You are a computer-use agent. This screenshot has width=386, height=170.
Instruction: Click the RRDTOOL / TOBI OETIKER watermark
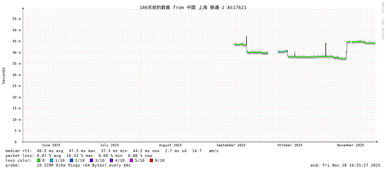click(x=382, y=20)
